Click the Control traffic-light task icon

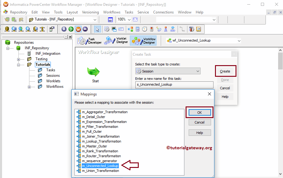click(152, 29)
